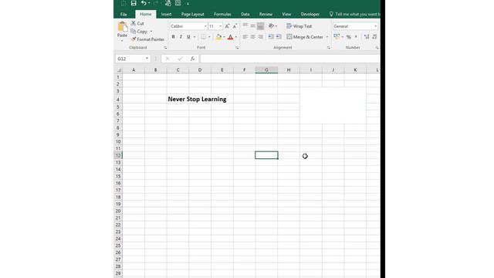Select column K header

(x=355, y=70)
